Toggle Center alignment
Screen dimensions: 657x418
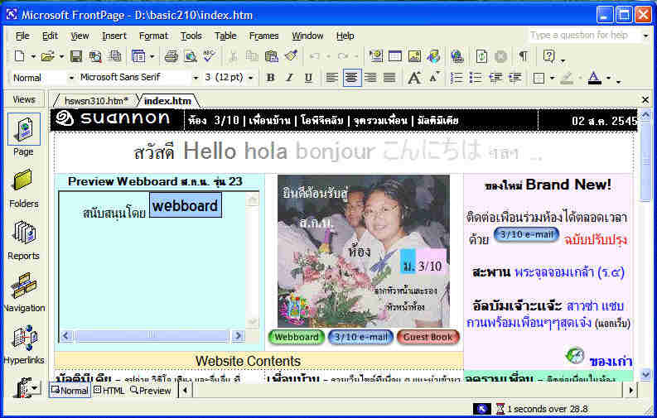(x=351, y=78)
